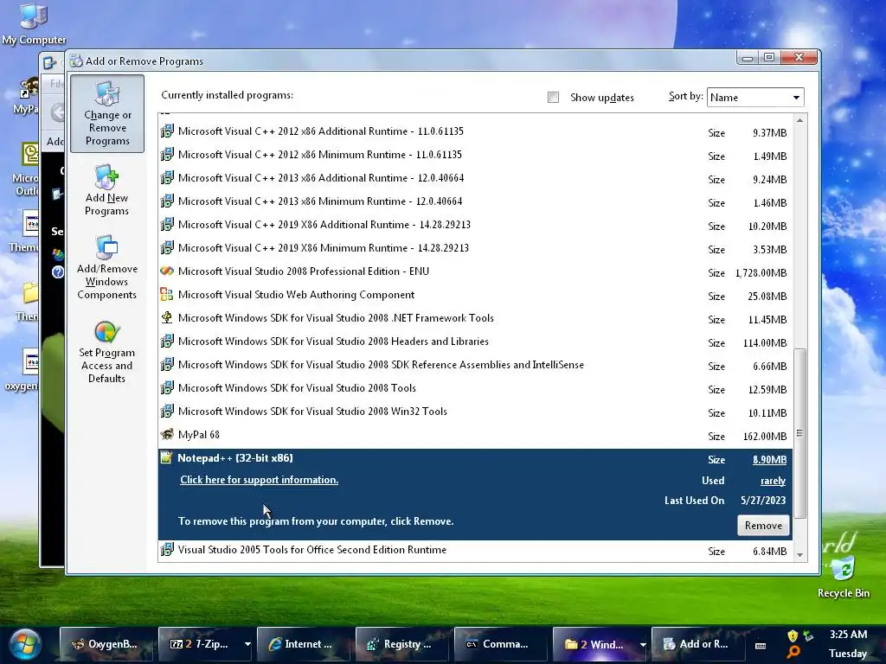The width and height of the screenshot is (886, 664).
Task: Click here for support information link
Action: 259,480
